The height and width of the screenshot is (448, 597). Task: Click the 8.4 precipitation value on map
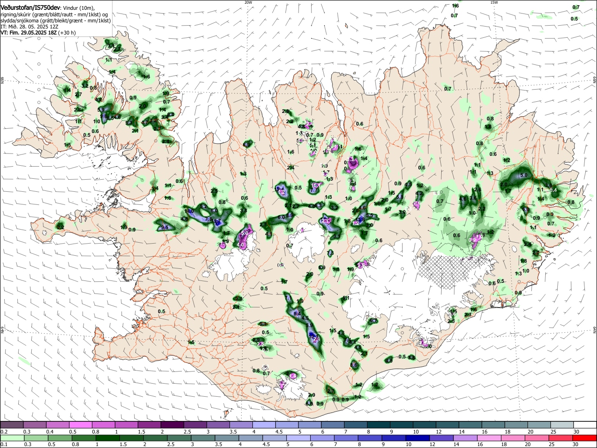pos(297,314)
